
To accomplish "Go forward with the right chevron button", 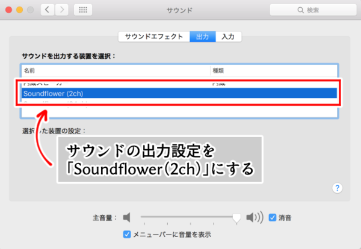I will pos(62,10).
